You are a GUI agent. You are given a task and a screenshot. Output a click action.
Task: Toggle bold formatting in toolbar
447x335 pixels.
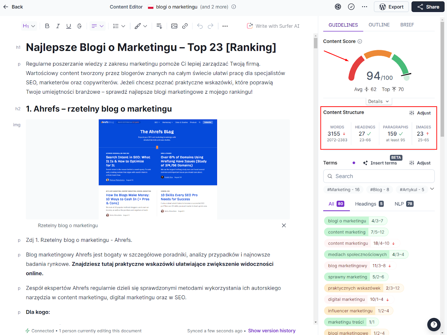click(x=47, y=26)
